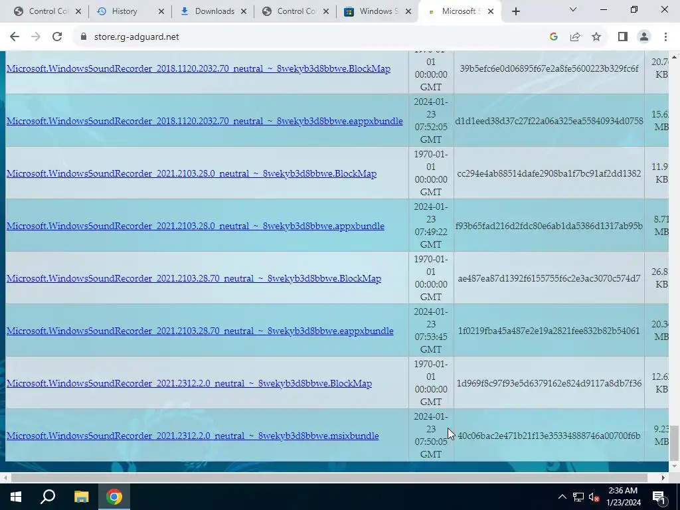Viewport: 680px width, 510px height.
Task: Select hash d1d1eed38d37c27f22a06a325ea55840934d0758
Action: tap(549, 121)
